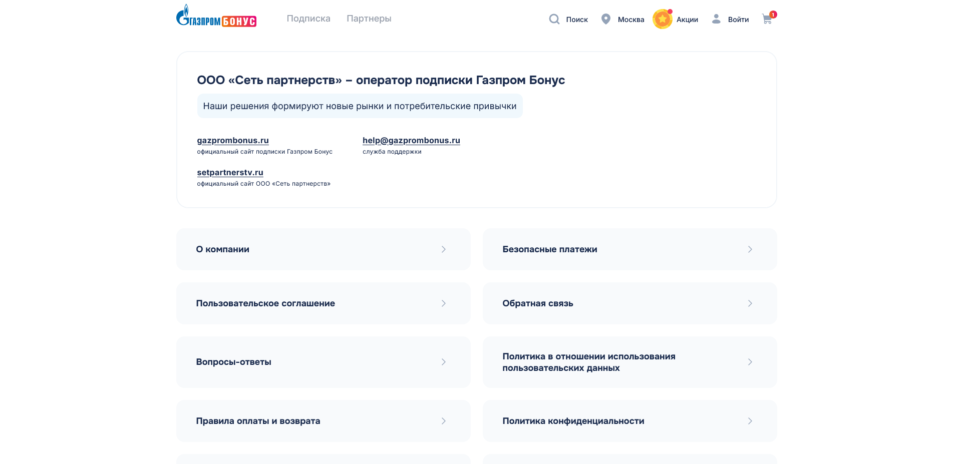Image resolution: width=953 pixels, height=464 pixels.
Task: Expand the О компании section chevron
Action: click(444, 249)
